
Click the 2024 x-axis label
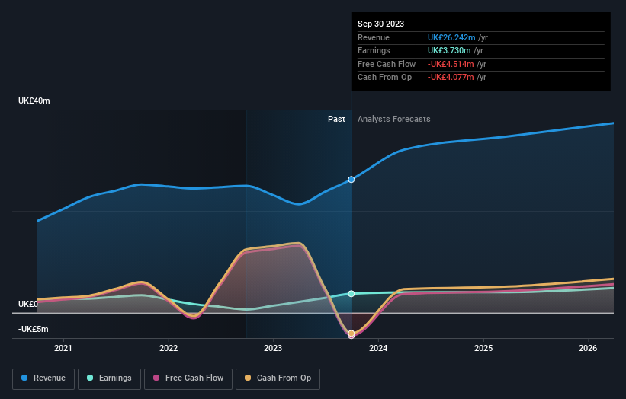pos(378,349)
